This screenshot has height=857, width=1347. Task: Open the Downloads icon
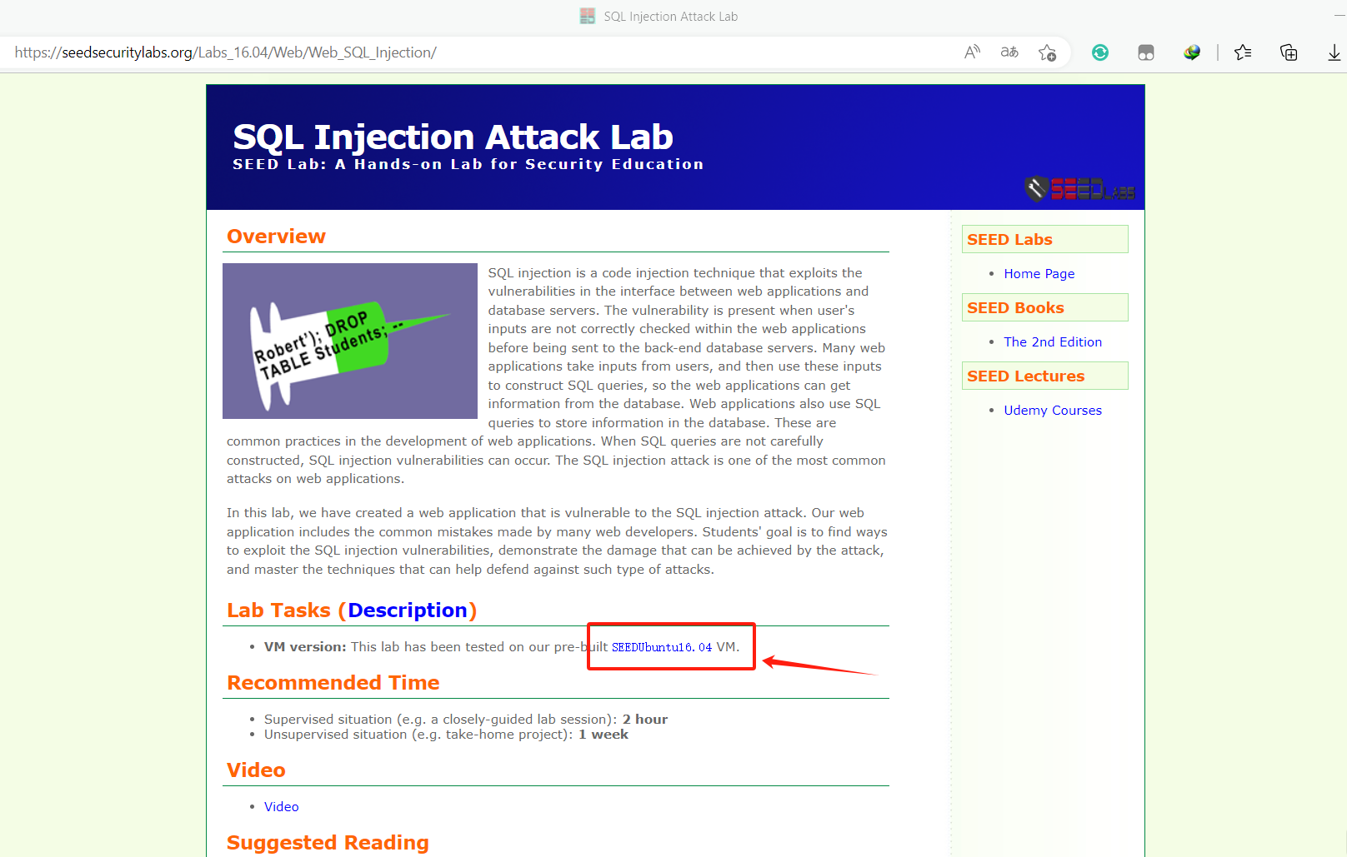coord(1334,52)
